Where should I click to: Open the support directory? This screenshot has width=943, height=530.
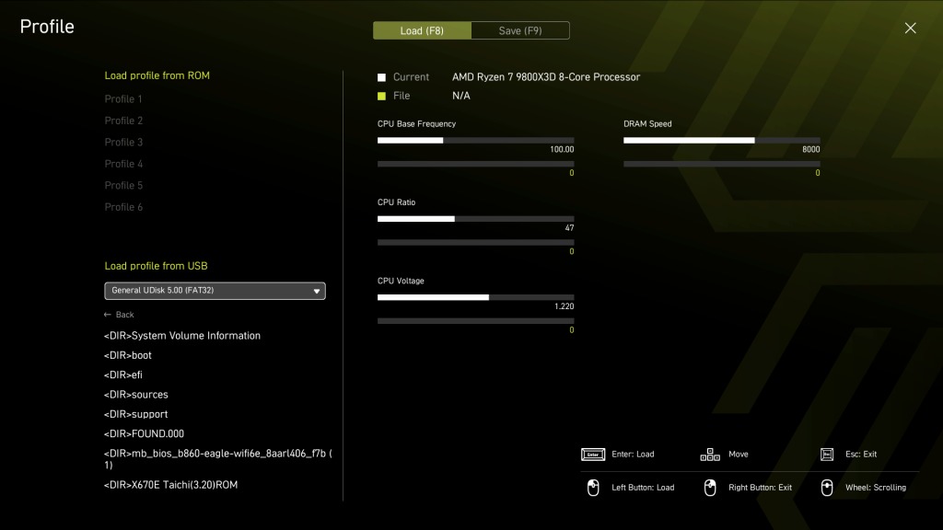tap(136, 415)
